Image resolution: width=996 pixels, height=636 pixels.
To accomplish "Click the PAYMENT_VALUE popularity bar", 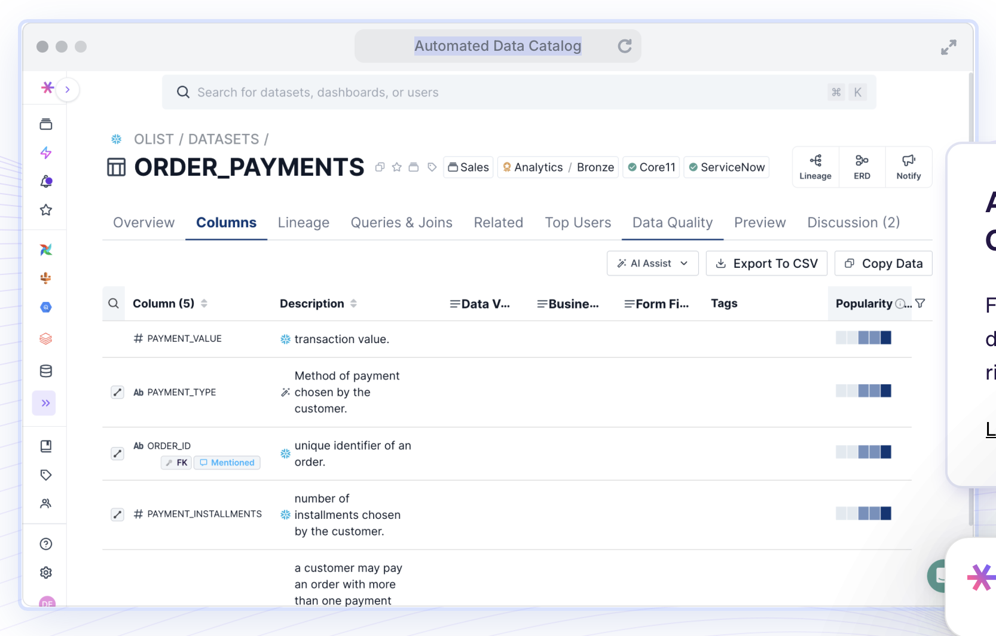I will (x=863, y=338).
